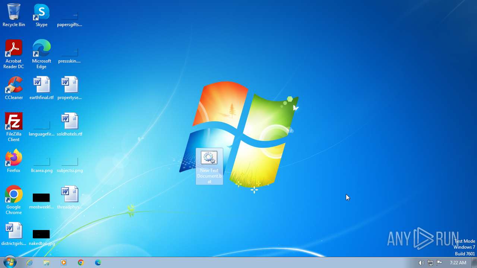Select the Skype desktop shortcut
This screenshot has height=268, width=477.
tap(41, 16)
